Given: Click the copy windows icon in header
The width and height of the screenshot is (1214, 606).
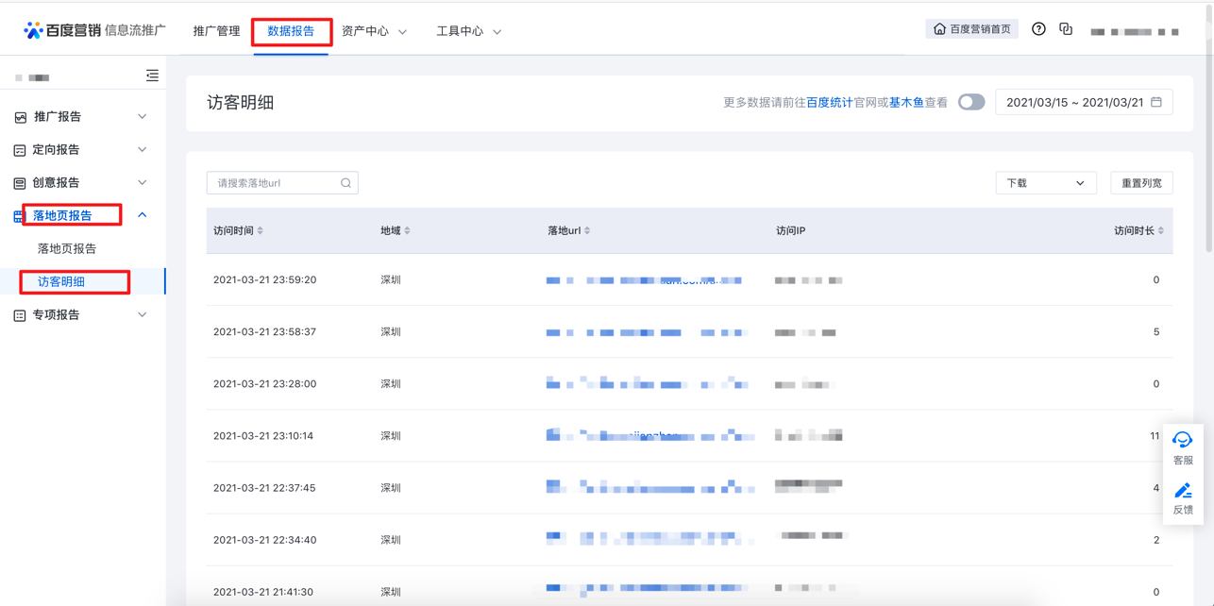Looking at the screenshot, I should tap(1066, 29).
